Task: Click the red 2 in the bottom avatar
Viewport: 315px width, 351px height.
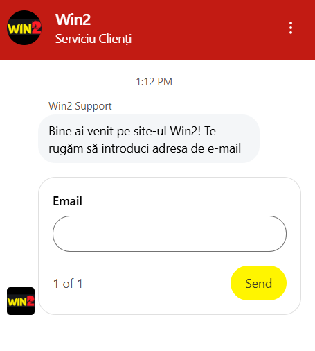Action: click(30, 300)
